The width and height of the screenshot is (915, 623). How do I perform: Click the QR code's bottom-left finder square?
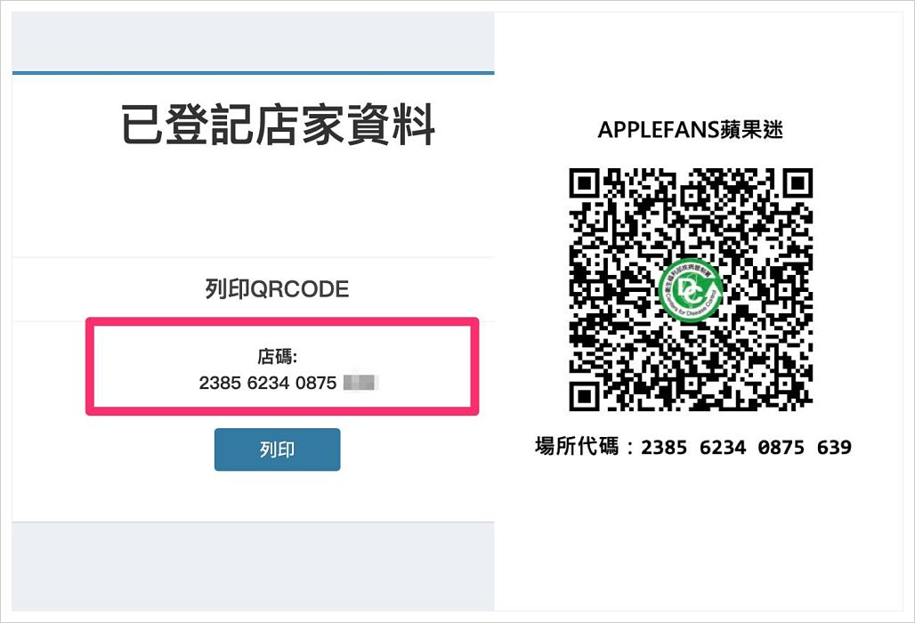pyautogui.click(x=584, y=396)
